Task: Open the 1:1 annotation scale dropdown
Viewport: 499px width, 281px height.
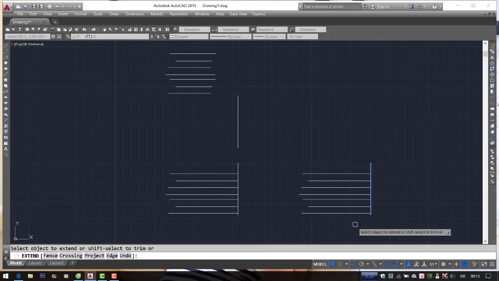Action: point(434,264)
